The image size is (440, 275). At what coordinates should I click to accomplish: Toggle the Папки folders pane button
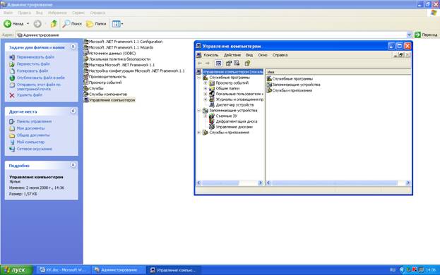(96, 24)
